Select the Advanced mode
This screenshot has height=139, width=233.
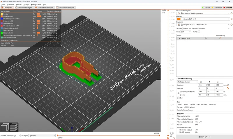point(217,8)
